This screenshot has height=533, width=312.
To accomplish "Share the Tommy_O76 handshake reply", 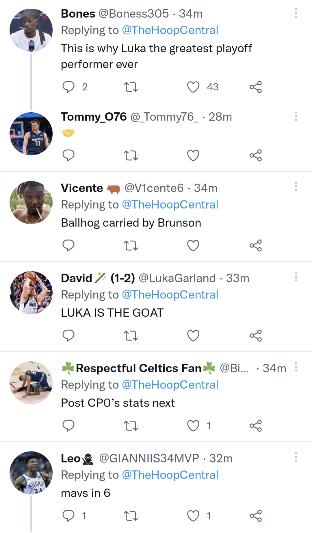I will (x=256, y=156).
